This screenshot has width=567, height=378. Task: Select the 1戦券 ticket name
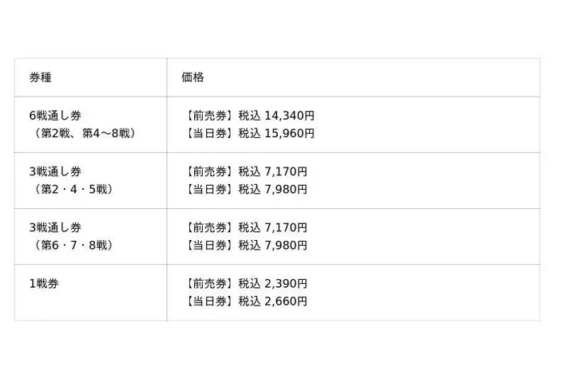[x=44, y=283]
